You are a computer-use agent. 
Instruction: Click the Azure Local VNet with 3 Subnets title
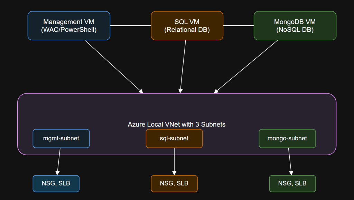coord(177,124)
